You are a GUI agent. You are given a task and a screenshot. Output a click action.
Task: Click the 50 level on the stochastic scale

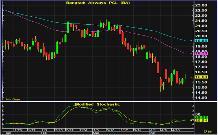[x=198, y=114]
